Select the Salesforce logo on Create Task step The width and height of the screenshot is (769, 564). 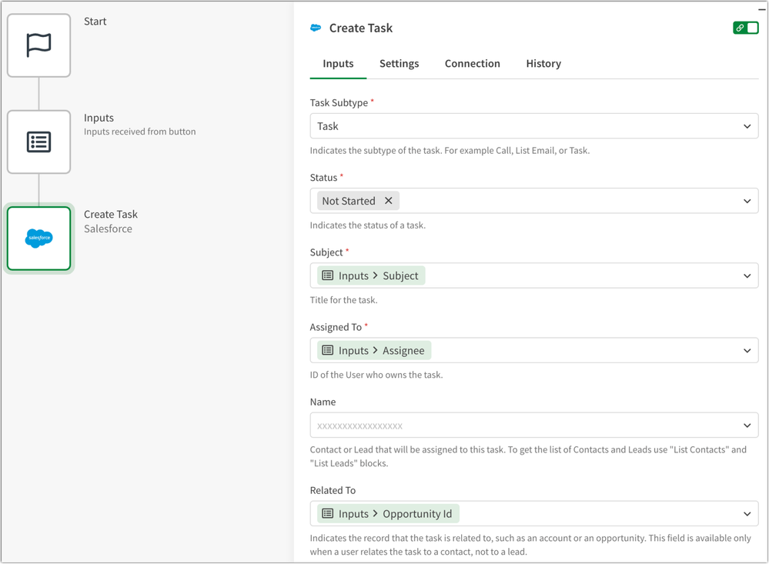point(38,238)
